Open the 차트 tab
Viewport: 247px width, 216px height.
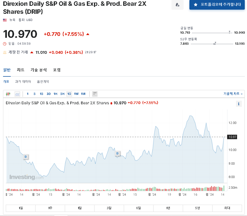pyautogui.click(x=21, y=70)
